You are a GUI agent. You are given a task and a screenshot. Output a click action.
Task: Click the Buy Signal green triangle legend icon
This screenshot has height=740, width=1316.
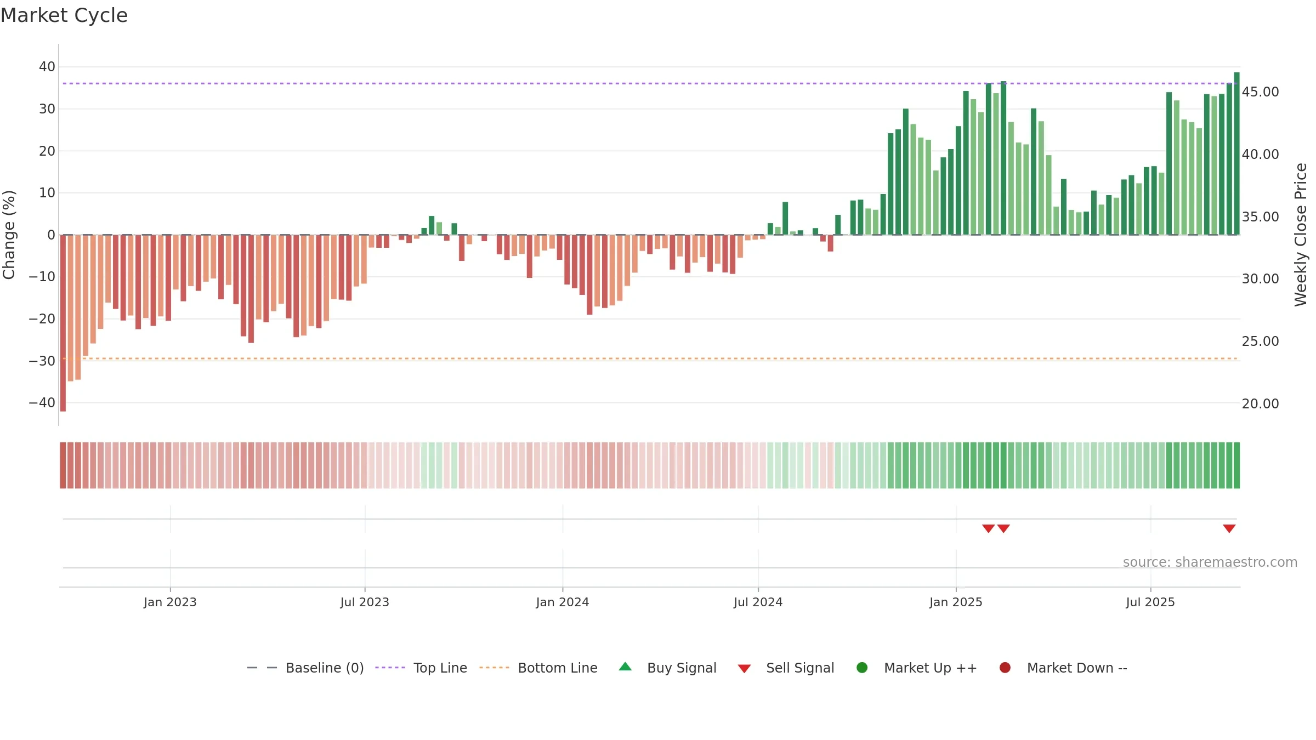[625, 667]
